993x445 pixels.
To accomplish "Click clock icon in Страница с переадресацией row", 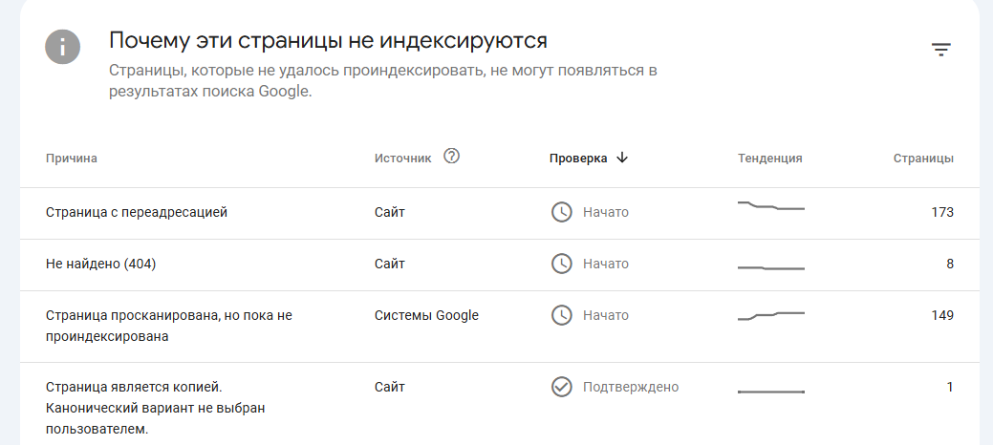I will click(562, 212).
